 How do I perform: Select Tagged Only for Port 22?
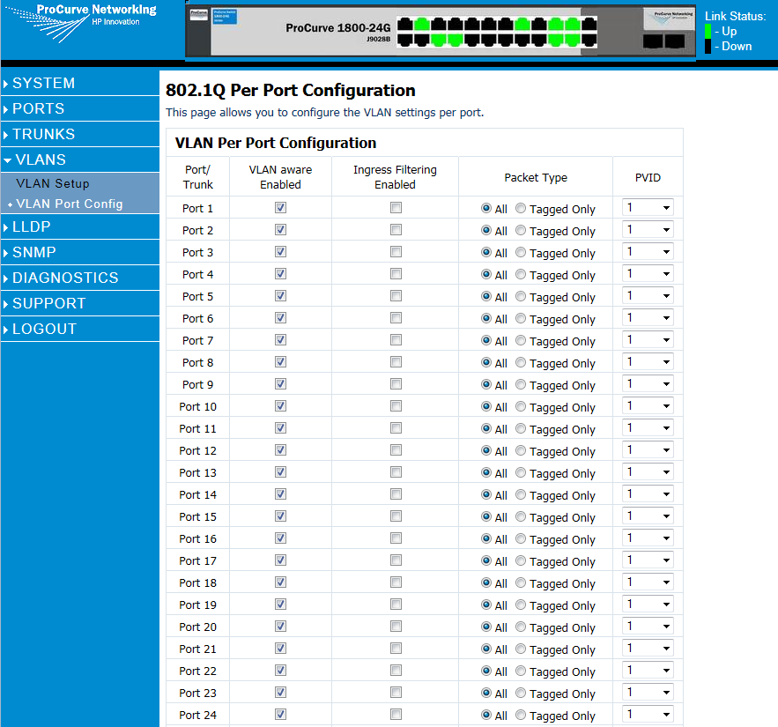521,671
